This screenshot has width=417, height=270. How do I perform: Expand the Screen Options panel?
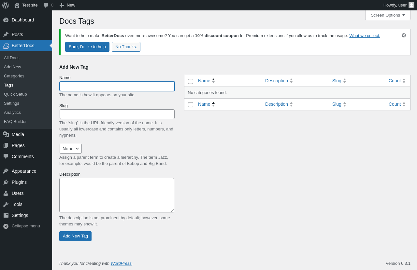(x=388, y=15)
